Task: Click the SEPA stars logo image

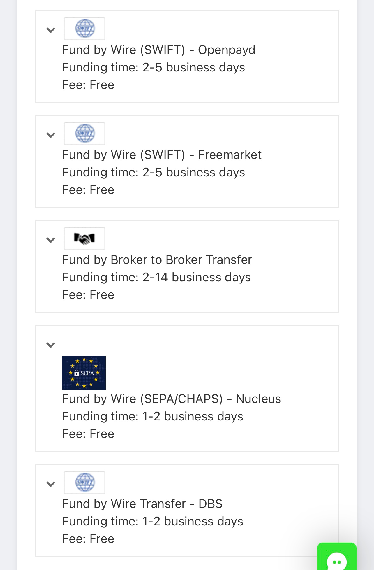Action: tap(84, 373)
